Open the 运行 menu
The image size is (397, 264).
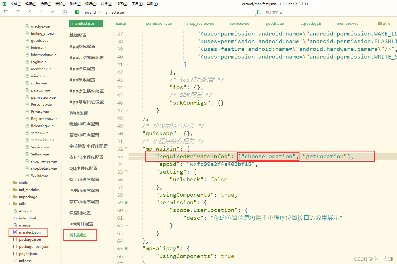90,4
